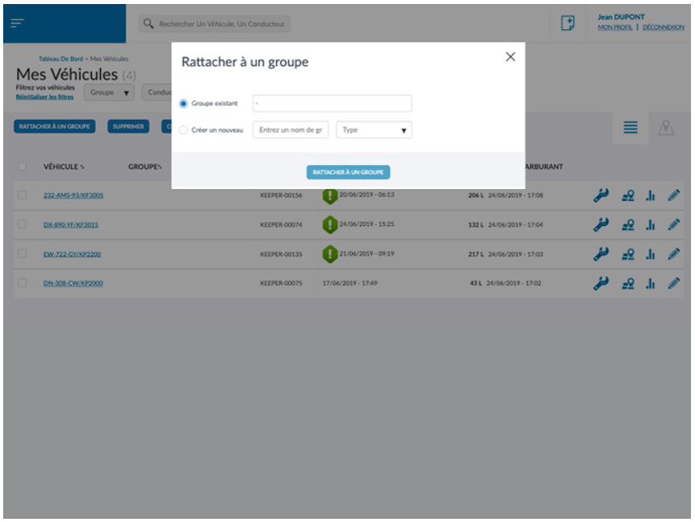The height and width of the screenshot is (522, 695).
Task: Toggle the select-all checkbox in table header
Action: [23, 166]
